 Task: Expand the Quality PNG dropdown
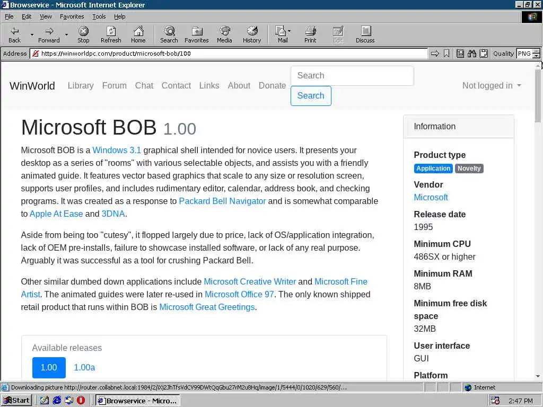click(536, 54)
